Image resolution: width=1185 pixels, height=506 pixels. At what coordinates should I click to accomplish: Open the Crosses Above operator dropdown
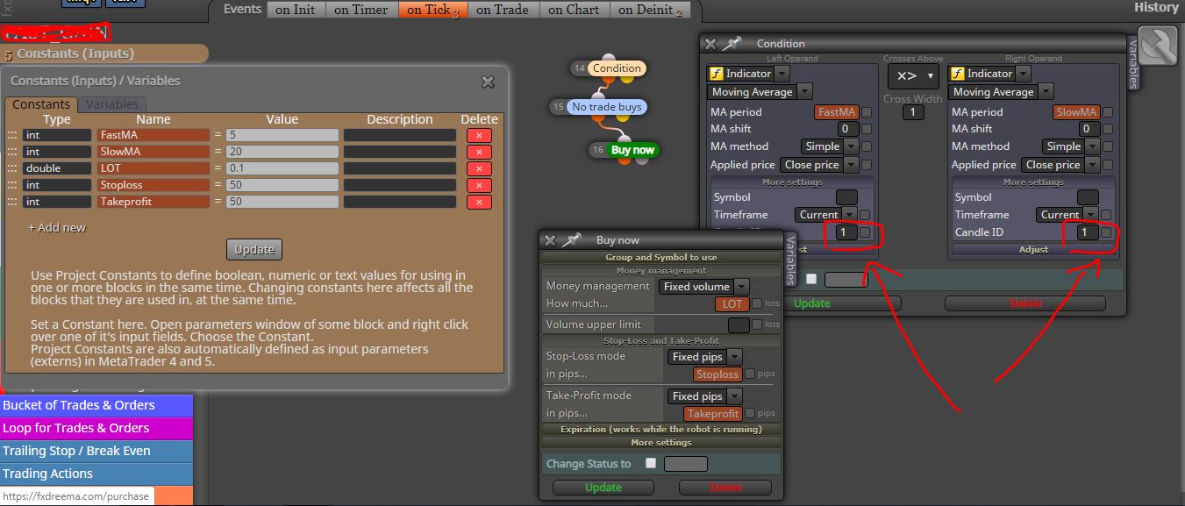click(913, 76)
